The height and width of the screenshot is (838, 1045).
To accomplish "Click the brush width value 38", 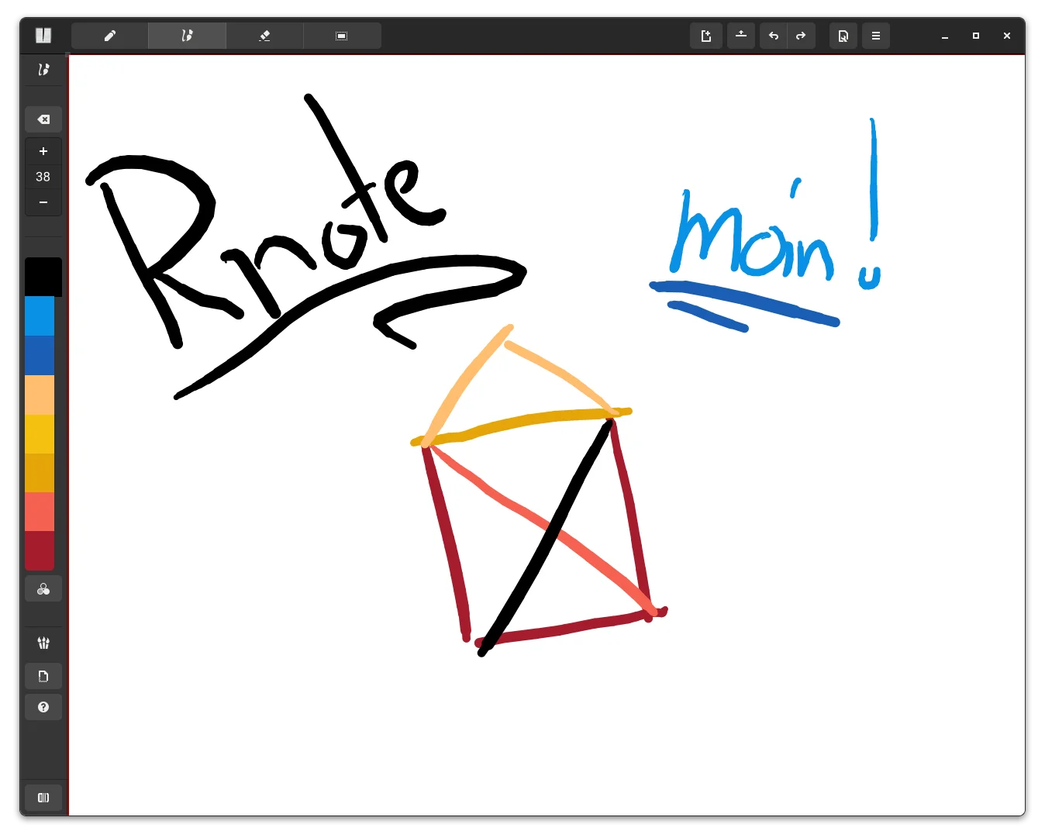I will [43, 177].
